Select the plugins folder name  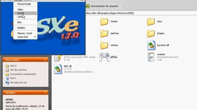(161, 33)
